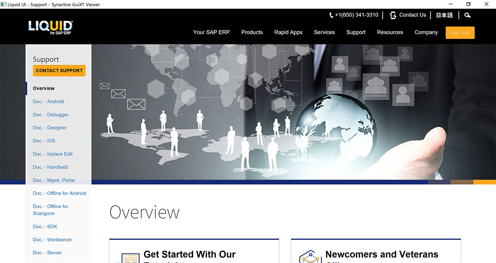Switch language to 日本語
The height and width of the screenshot is (263, 496).
(444, 15)
